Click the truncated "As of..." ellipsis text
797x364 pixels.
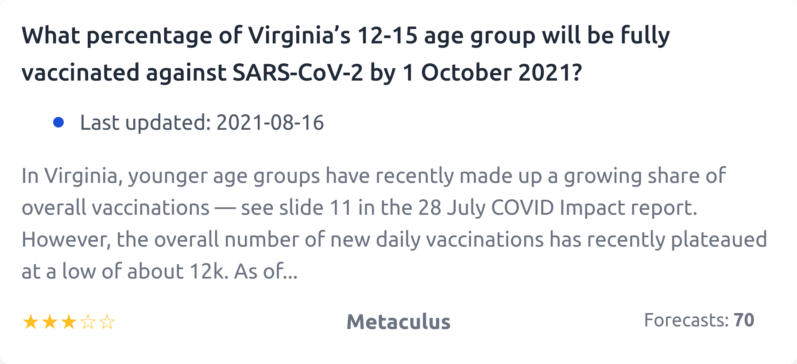[x=266, y=271]
